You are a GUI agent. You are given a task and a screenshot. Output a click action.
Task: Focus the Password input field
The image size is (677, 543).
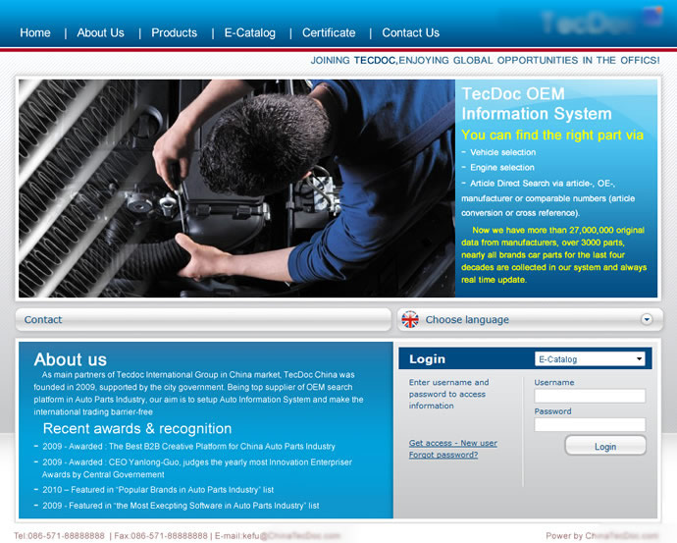(590, 424)
